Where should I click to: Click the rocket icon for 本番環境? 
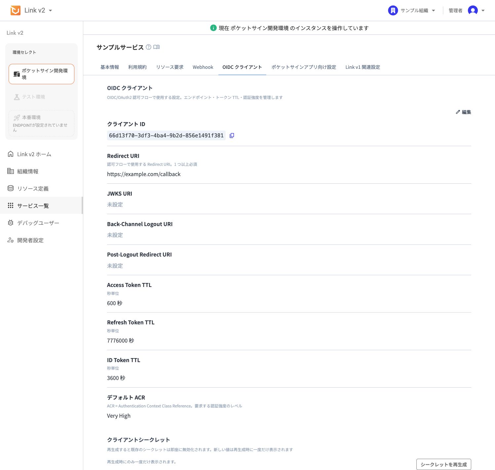pyautogui.click(x=17, y=117)
